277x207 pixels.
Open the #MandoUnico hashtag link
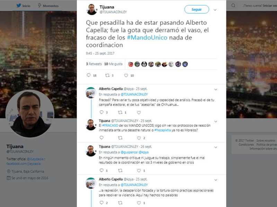pyautogui.click(x=147, y=38)
